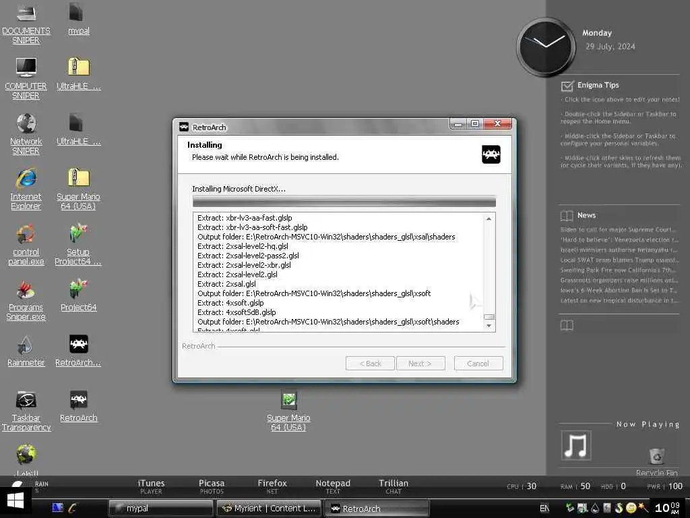Screen dimensions: 690x518
Task: Select log line 'Extract: xbr-lv3-aa-fast.glslp'
Action: point(245,218)
